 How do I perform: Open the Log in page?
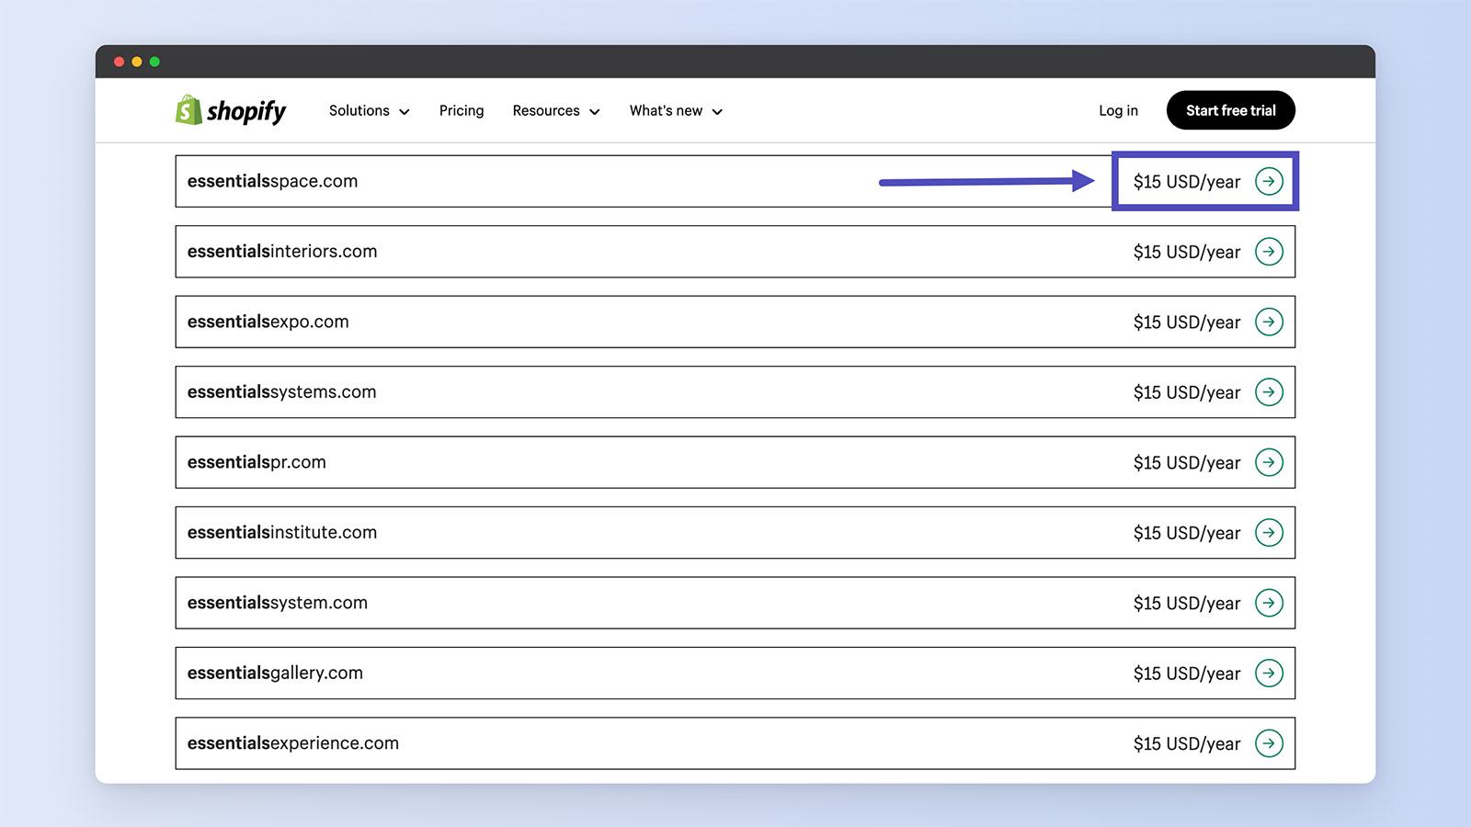coord(1117,110)
